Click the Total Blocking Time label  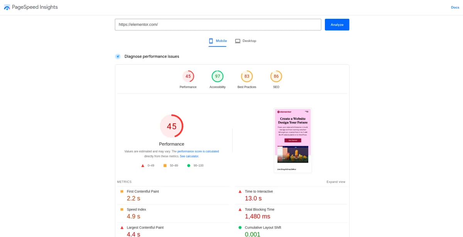[260, 210]
